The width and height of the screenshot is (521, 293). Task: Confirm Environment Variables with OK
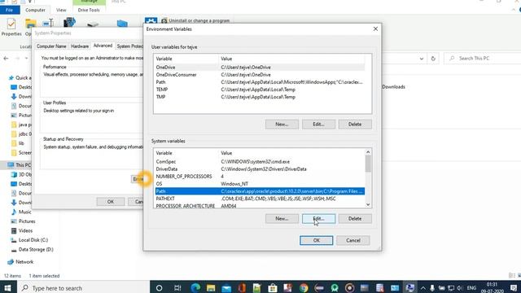(317, 241)
